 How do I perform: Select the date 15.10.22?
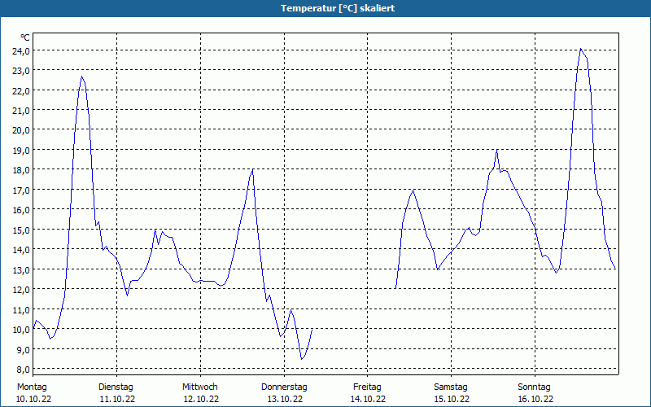pos(452,400)
